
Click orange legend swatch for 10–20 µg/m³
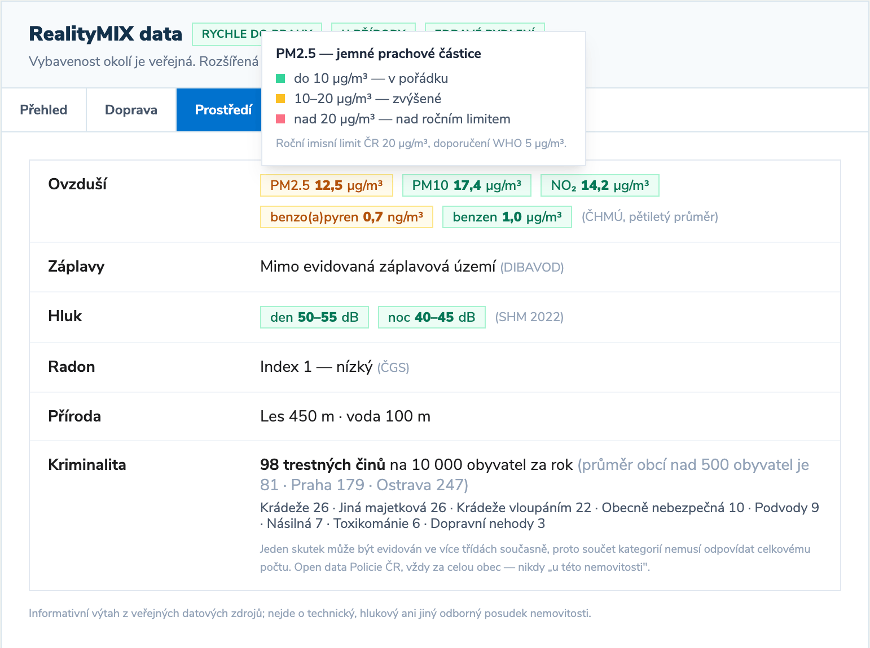click(x=280, y=99)
